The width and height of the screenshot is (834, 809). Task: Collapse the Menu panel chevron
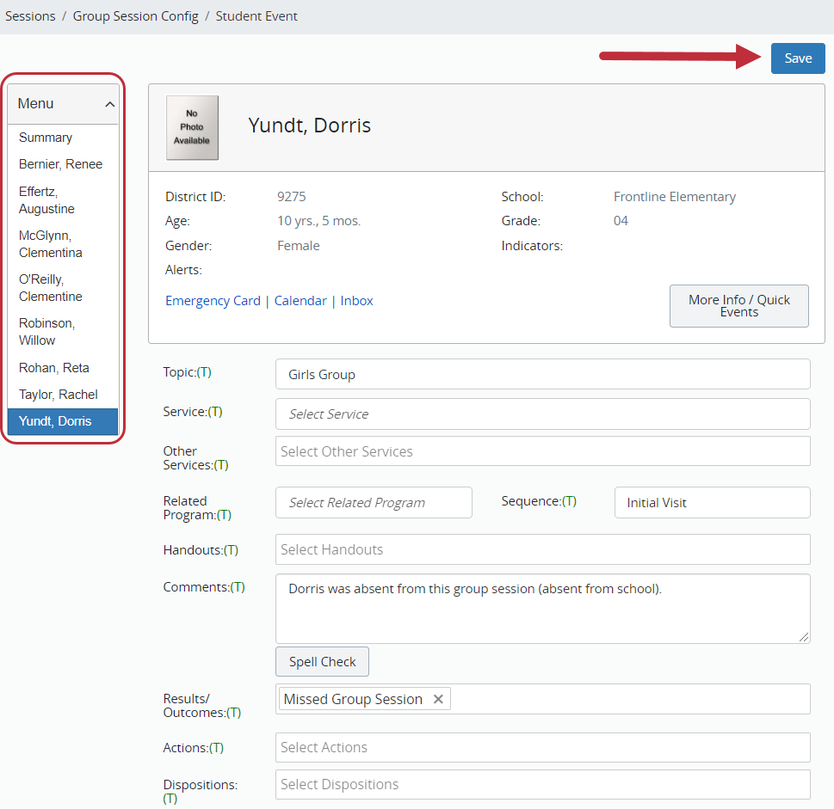[x=109, y=104]
